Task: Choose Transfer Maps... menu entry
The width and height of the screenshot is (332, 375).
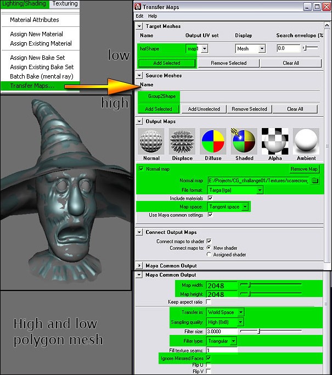Action: pyautogui.click(x=32, y=86)
